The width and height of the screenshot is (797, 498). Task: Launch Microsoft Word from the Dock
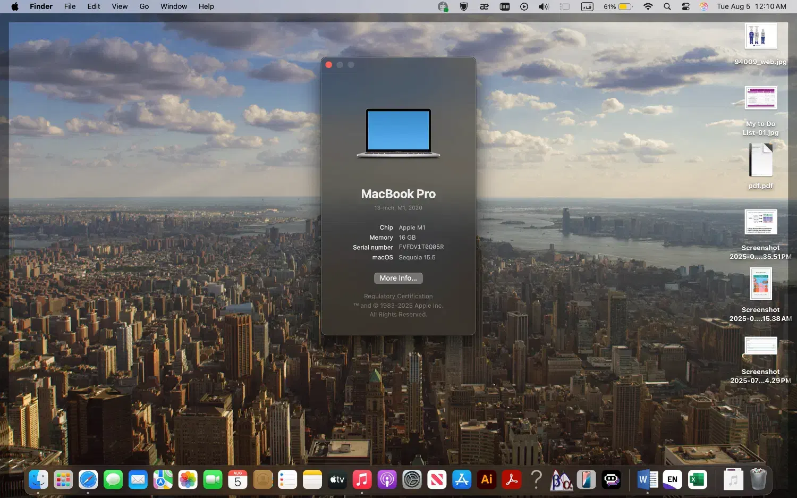[647, 480]
